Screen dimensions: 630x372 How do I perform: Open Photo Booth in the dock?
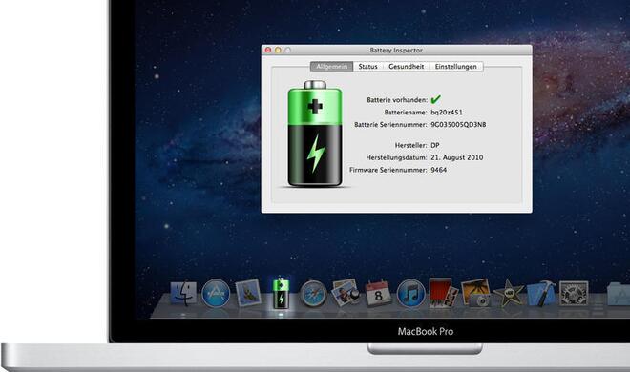coord(443,293)
